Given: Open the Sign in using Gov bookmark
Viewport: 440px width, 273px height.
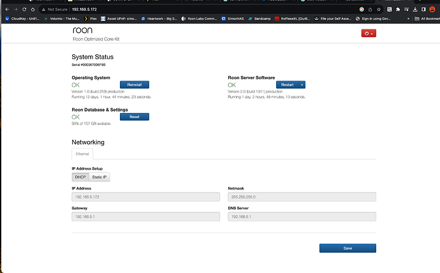Looking at the screenshot, I should [373, 18].
